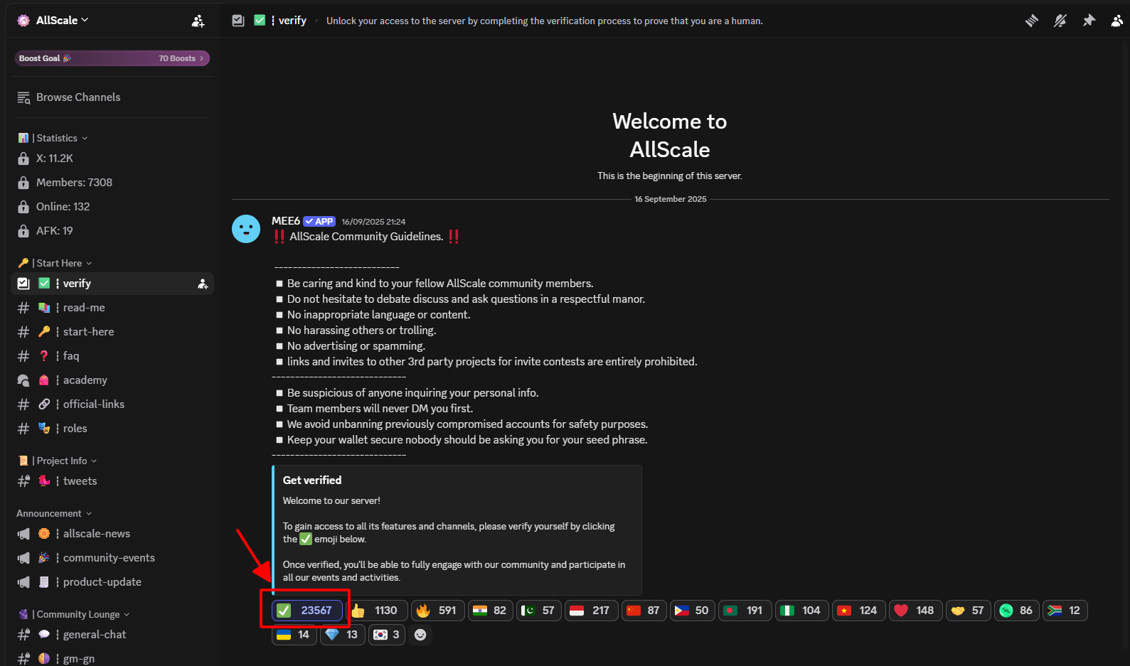The height and width of the screenshot is (666, 1130).
Task: Click the MEE6 username in the message
Action: (x=286, y=221)
